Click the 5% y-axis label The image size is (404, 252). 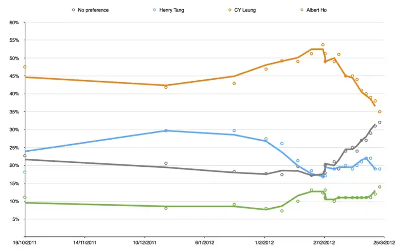click(15, 219)
